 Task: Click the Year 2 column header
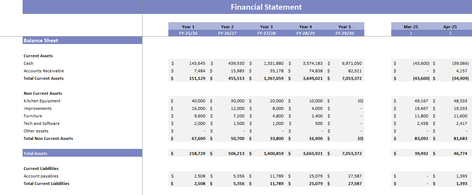[227, 26]
